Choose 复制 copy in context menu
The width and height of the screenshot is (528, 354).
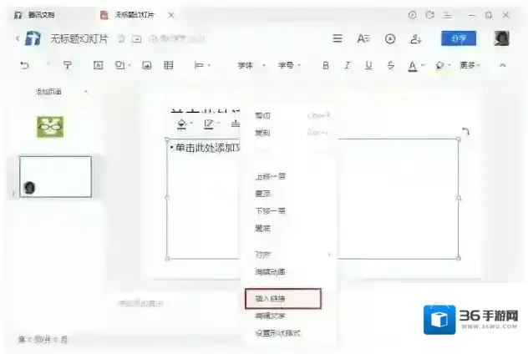click(262, 133)
